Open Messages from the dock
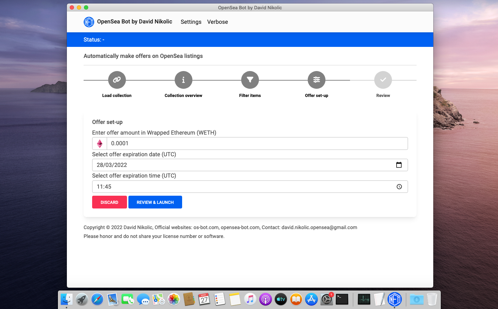498x309 pixels. (143, 299)
